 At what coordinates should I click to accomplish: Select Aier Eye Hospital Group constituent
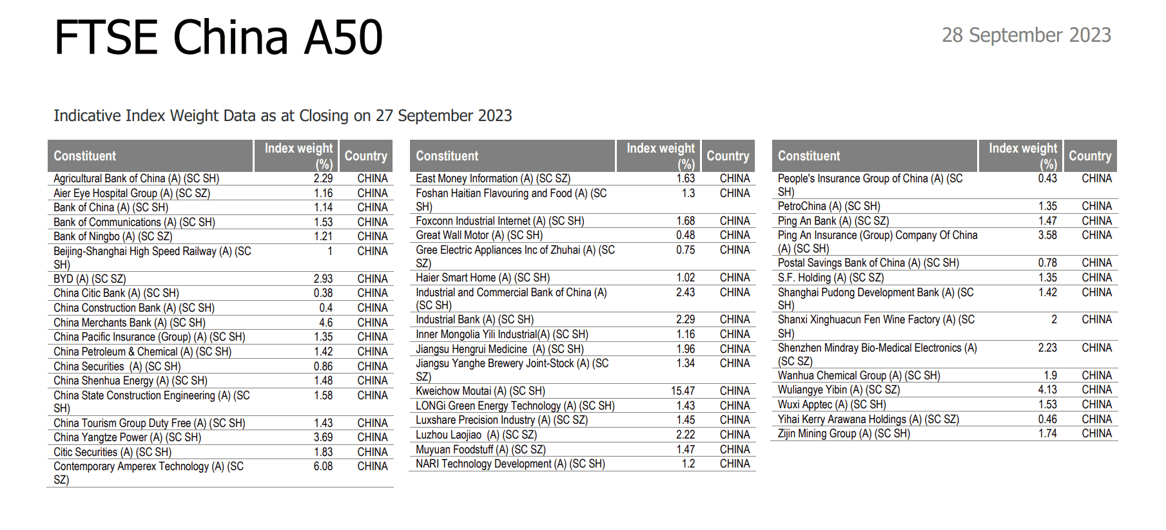point(132,193)
